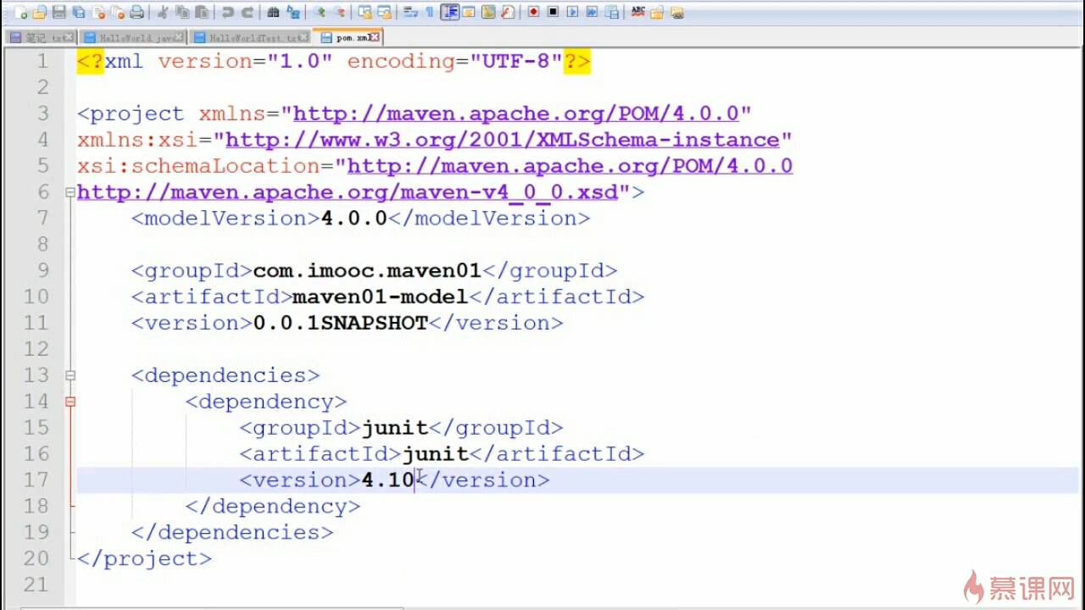This screenshot has width=1085, height=610.
Task: Toggle word wrap in toolbar
Action: point(410,12)
